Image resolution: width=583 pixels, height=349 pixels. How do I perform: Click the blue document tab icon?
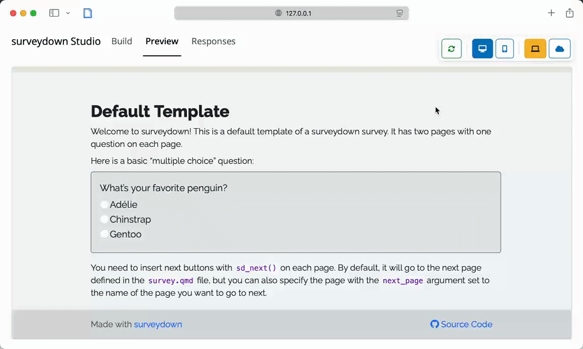pyautogui.click(x=88, y=13)
